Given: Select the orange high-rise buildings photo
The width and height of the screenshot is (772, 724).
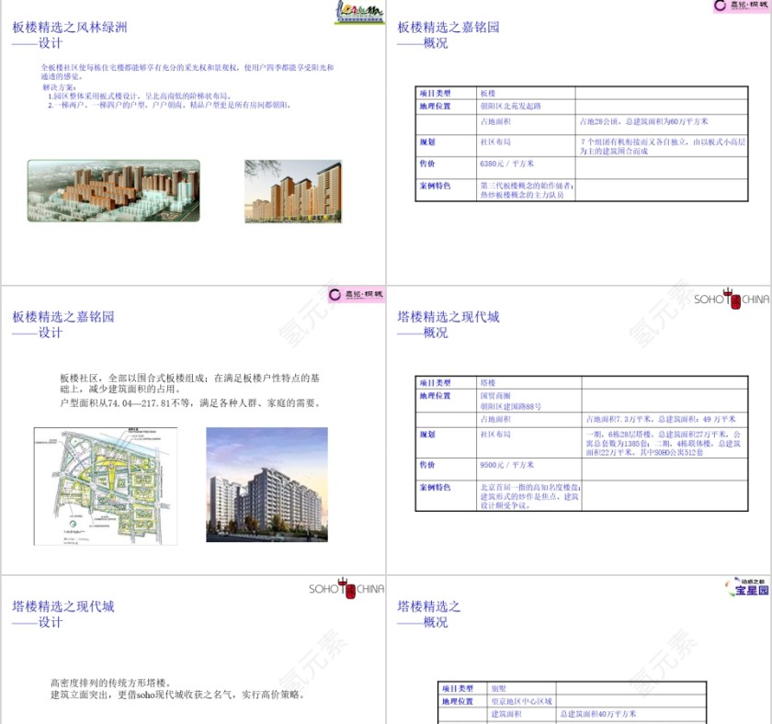Looking at the screenshot, I should click(x=293, y=191).
